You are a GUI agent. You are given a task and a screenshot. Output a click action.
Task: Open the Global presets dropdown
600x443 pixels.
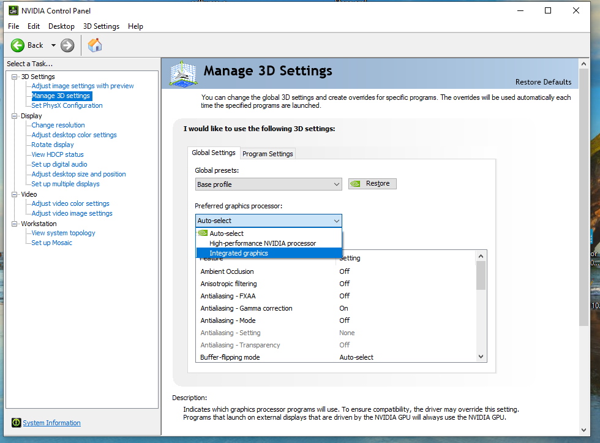[x=268, y=184]
